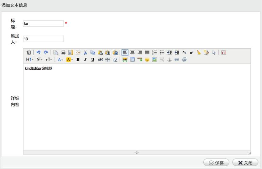Toggle italic text style
The width and height of the screenshot is (262, 169).
click(x=85, y=60)
